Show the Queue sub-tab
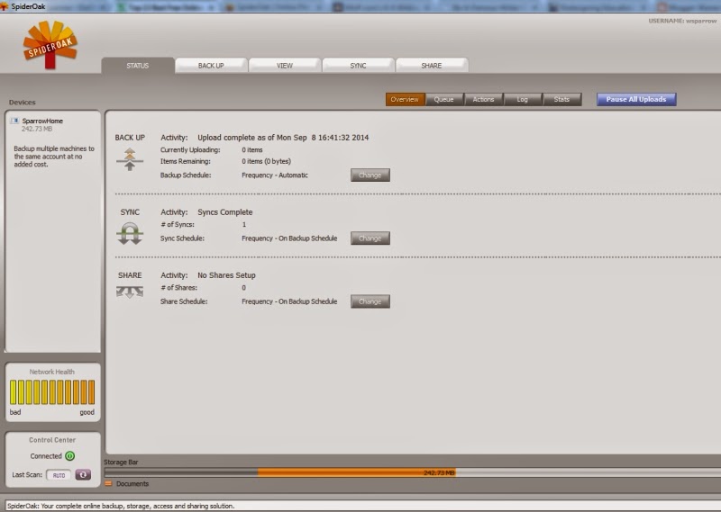721x512 pixels. click(x=443, y=99)
